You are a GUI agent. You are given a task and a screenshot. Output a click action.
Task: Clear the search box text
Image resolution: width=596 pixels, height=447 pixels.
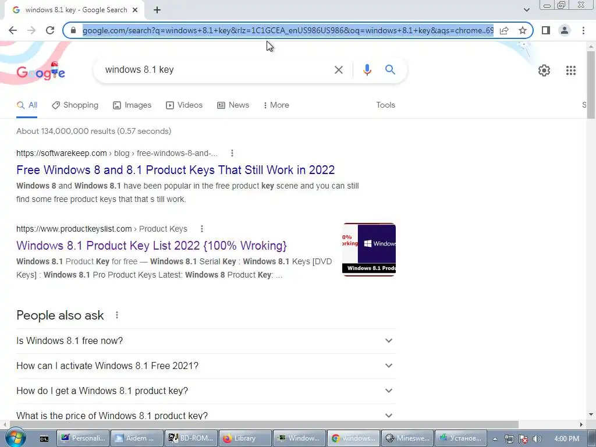click(x=339, y=70)
